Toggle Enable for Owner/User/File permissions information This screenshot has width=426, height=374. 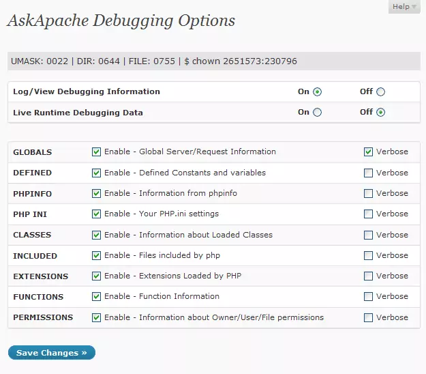[97, 317]
